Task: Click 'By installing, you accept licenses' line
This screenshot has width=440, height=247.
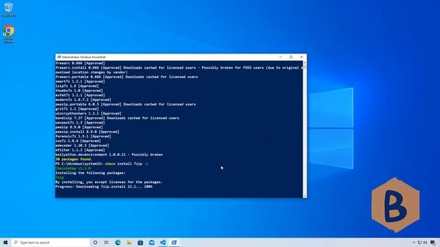Action: coord(109,182)
